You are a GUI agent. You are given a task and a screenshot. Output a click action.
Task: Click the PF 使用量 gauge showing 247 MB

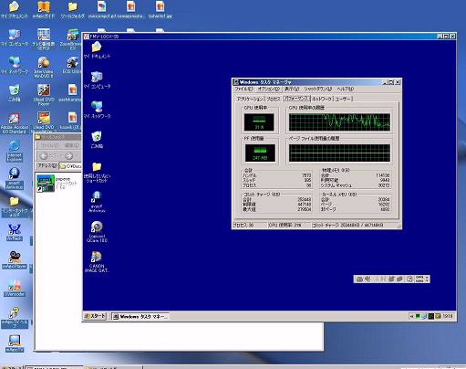pyautogui.click(x=260, y=153)
